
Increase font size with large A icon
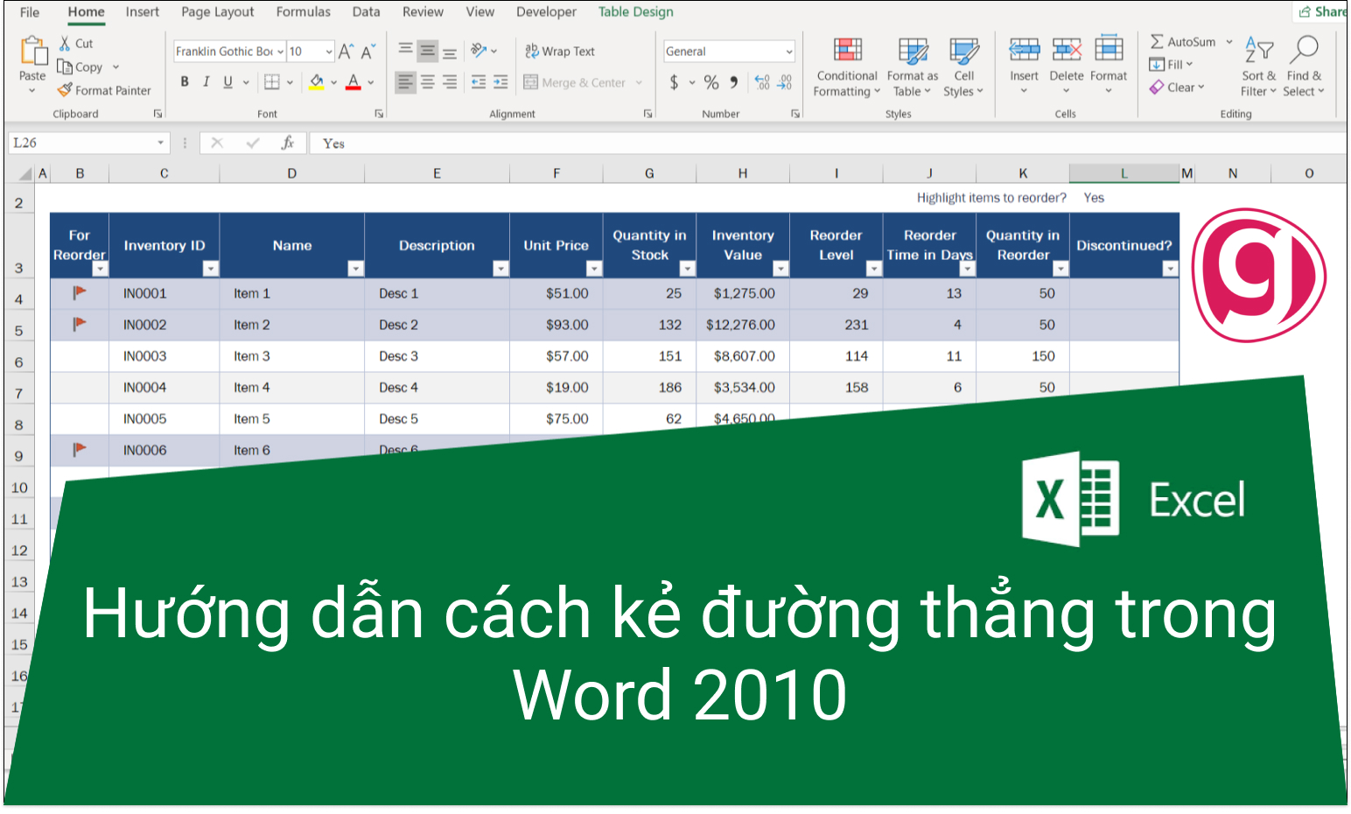coord(346,51)
